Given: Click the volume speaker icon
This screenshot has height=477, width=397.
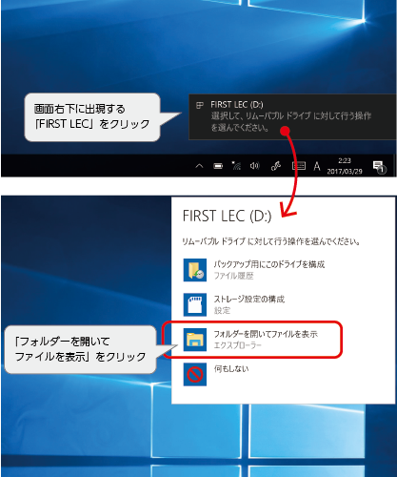Looking at the screenshot, I should click(x=255, y=166).
